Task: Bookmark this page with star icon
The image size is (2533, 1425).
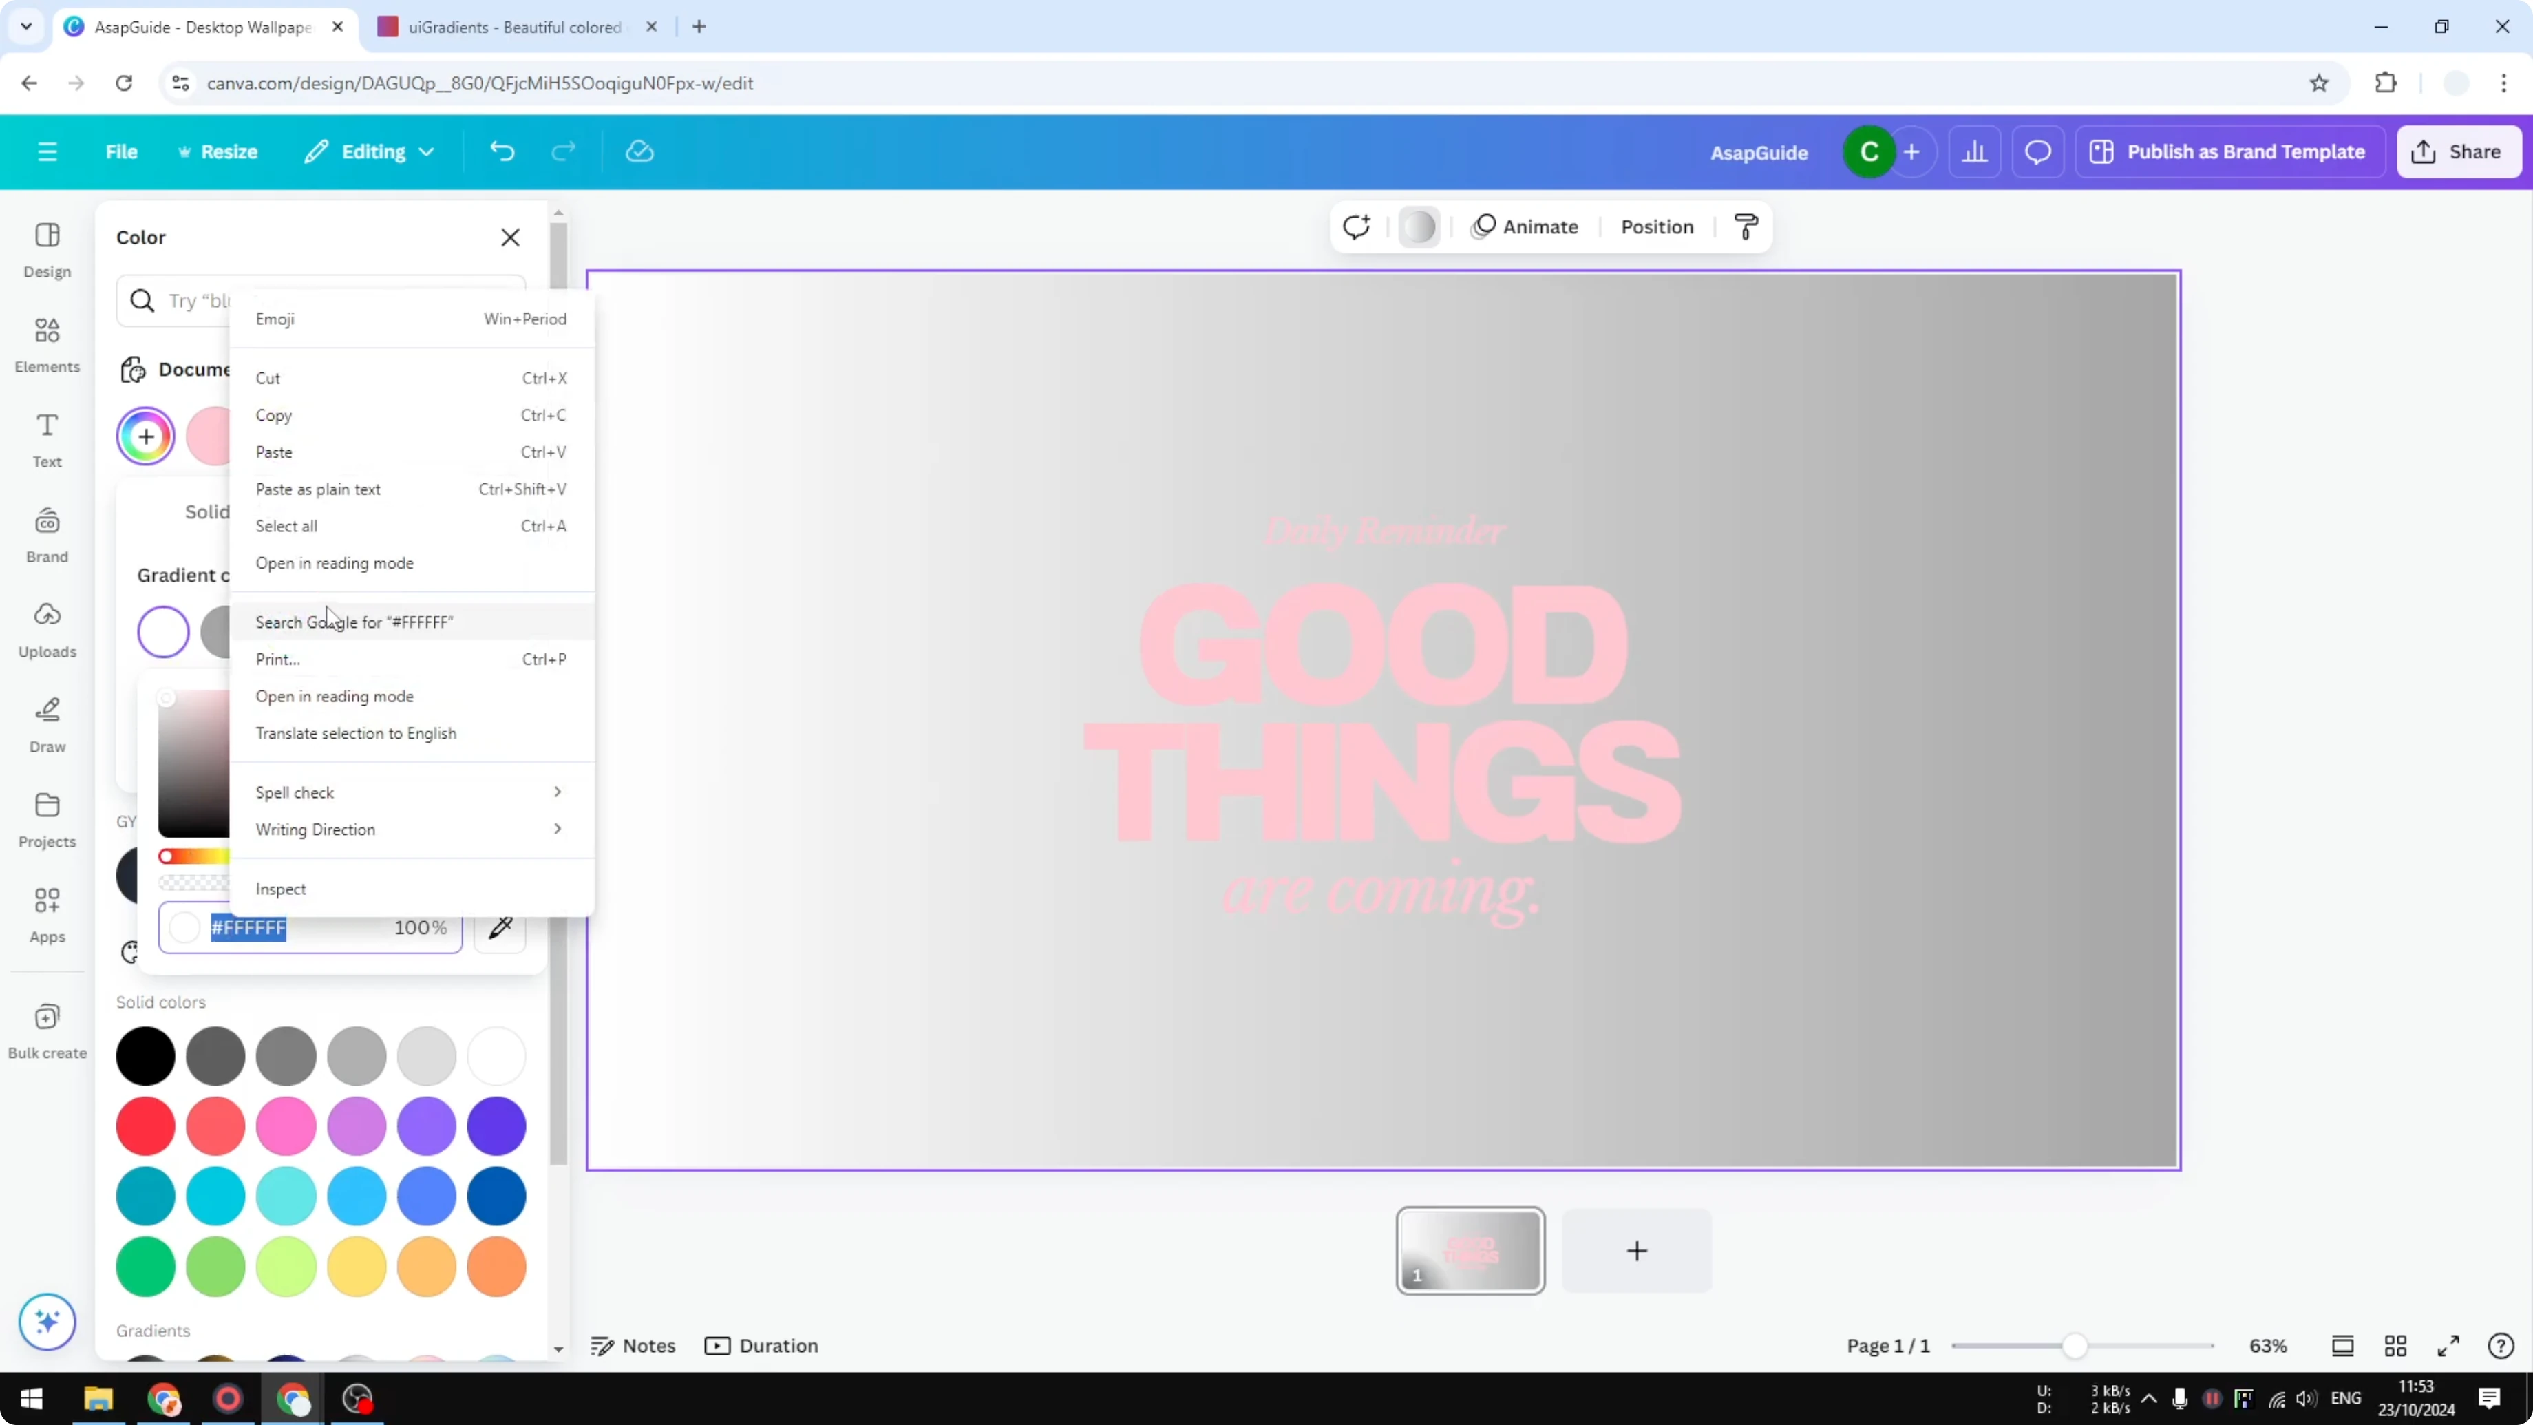Action: click(2319, 83)
